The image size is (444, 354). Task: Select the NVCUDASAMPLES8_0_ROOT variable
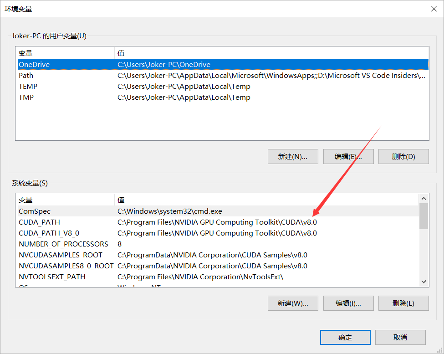click(218, 266)
